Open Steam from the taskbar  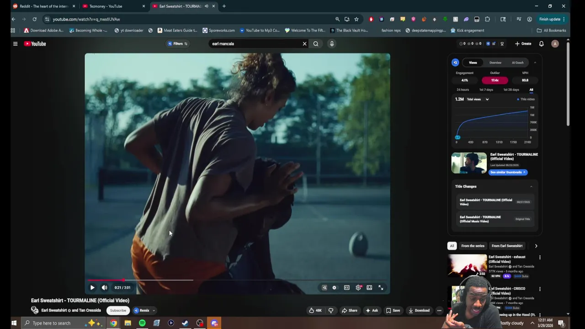tap(185, 323)
